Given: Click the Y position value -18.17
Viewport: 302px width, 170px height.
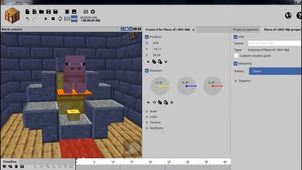Looking at the screenshot, I should coord(157,49).
